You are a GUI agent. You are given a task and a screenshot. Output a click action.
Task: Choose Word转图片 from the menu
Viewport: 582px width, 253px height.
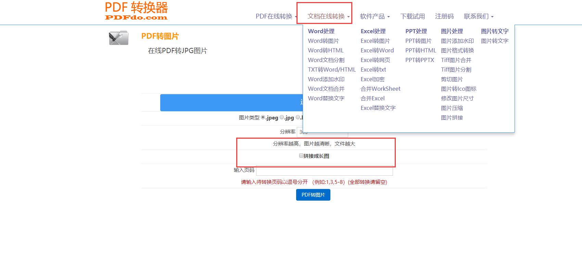323,41
